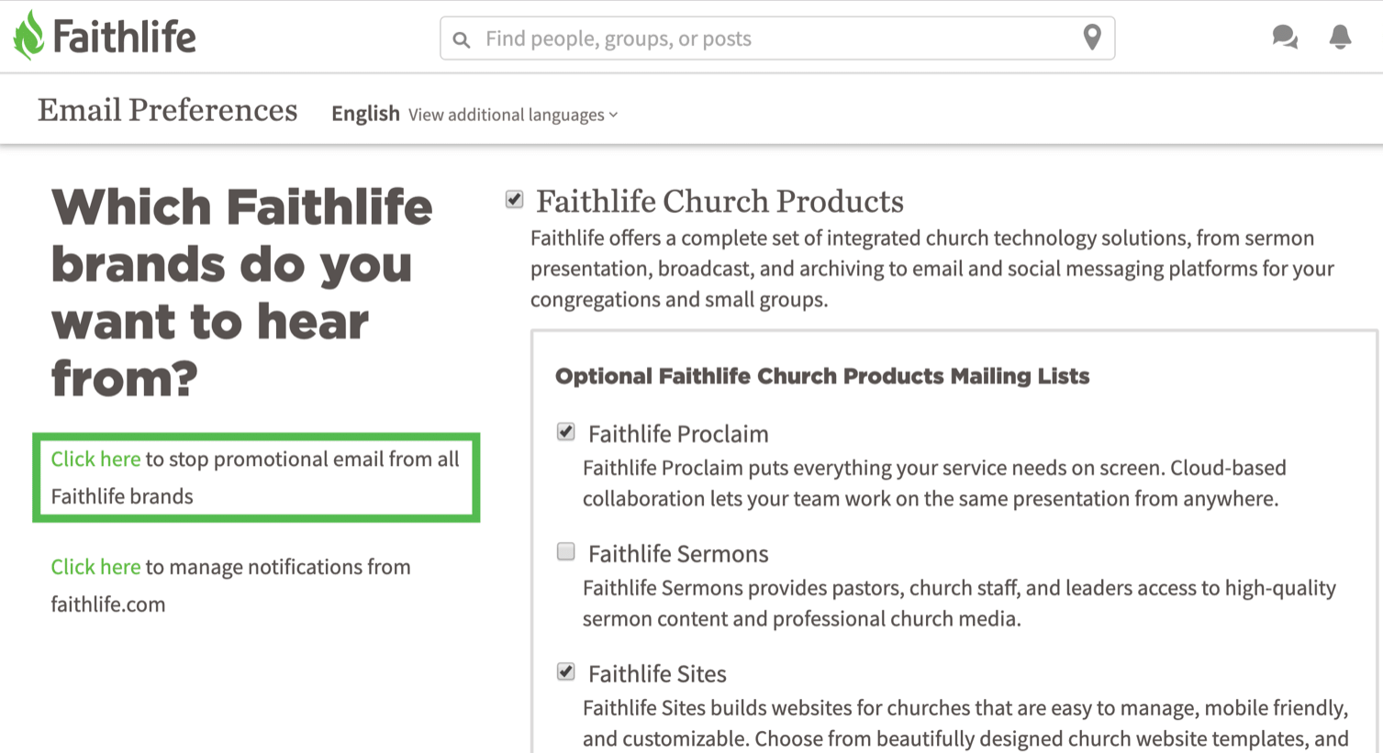Image resolution: width=1383 pixels, height=753 pixels.
Task: Click the Faithlife Sermons label
Action: pyautogui.click(x=678, y=554)
